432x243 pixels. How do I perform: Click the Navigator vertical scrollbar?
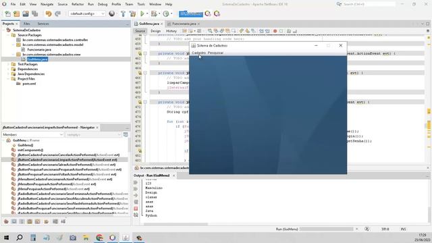129,145
